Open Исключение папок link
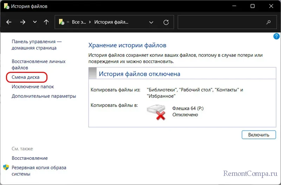 pos(33,87)
